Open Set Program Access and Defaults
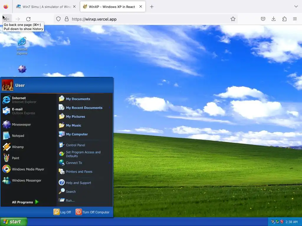The height and width of the screenshot is (226, 302). [x=85, y=154]
